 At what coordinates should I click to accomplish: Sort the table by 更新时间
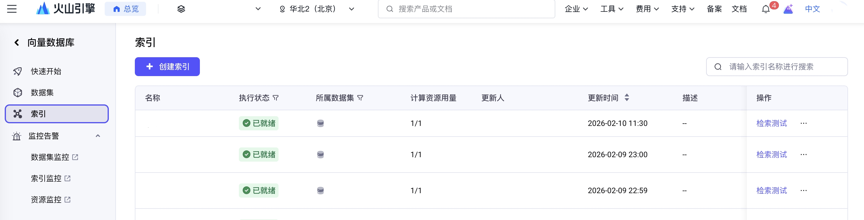tap(627, 98)
